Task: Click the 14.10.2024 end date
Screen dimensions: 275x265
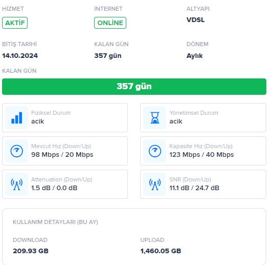Action: point(20,56)
